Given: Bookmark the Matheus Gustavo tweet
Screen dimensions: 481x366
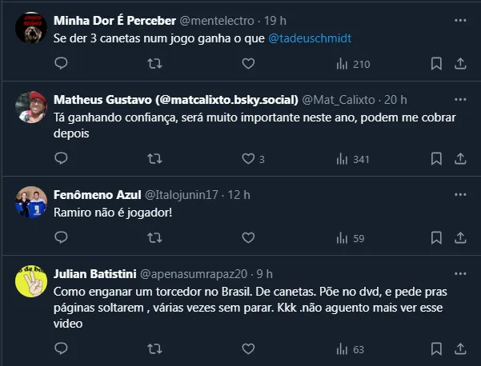Looking at the screenshot, I should [435, 159].
